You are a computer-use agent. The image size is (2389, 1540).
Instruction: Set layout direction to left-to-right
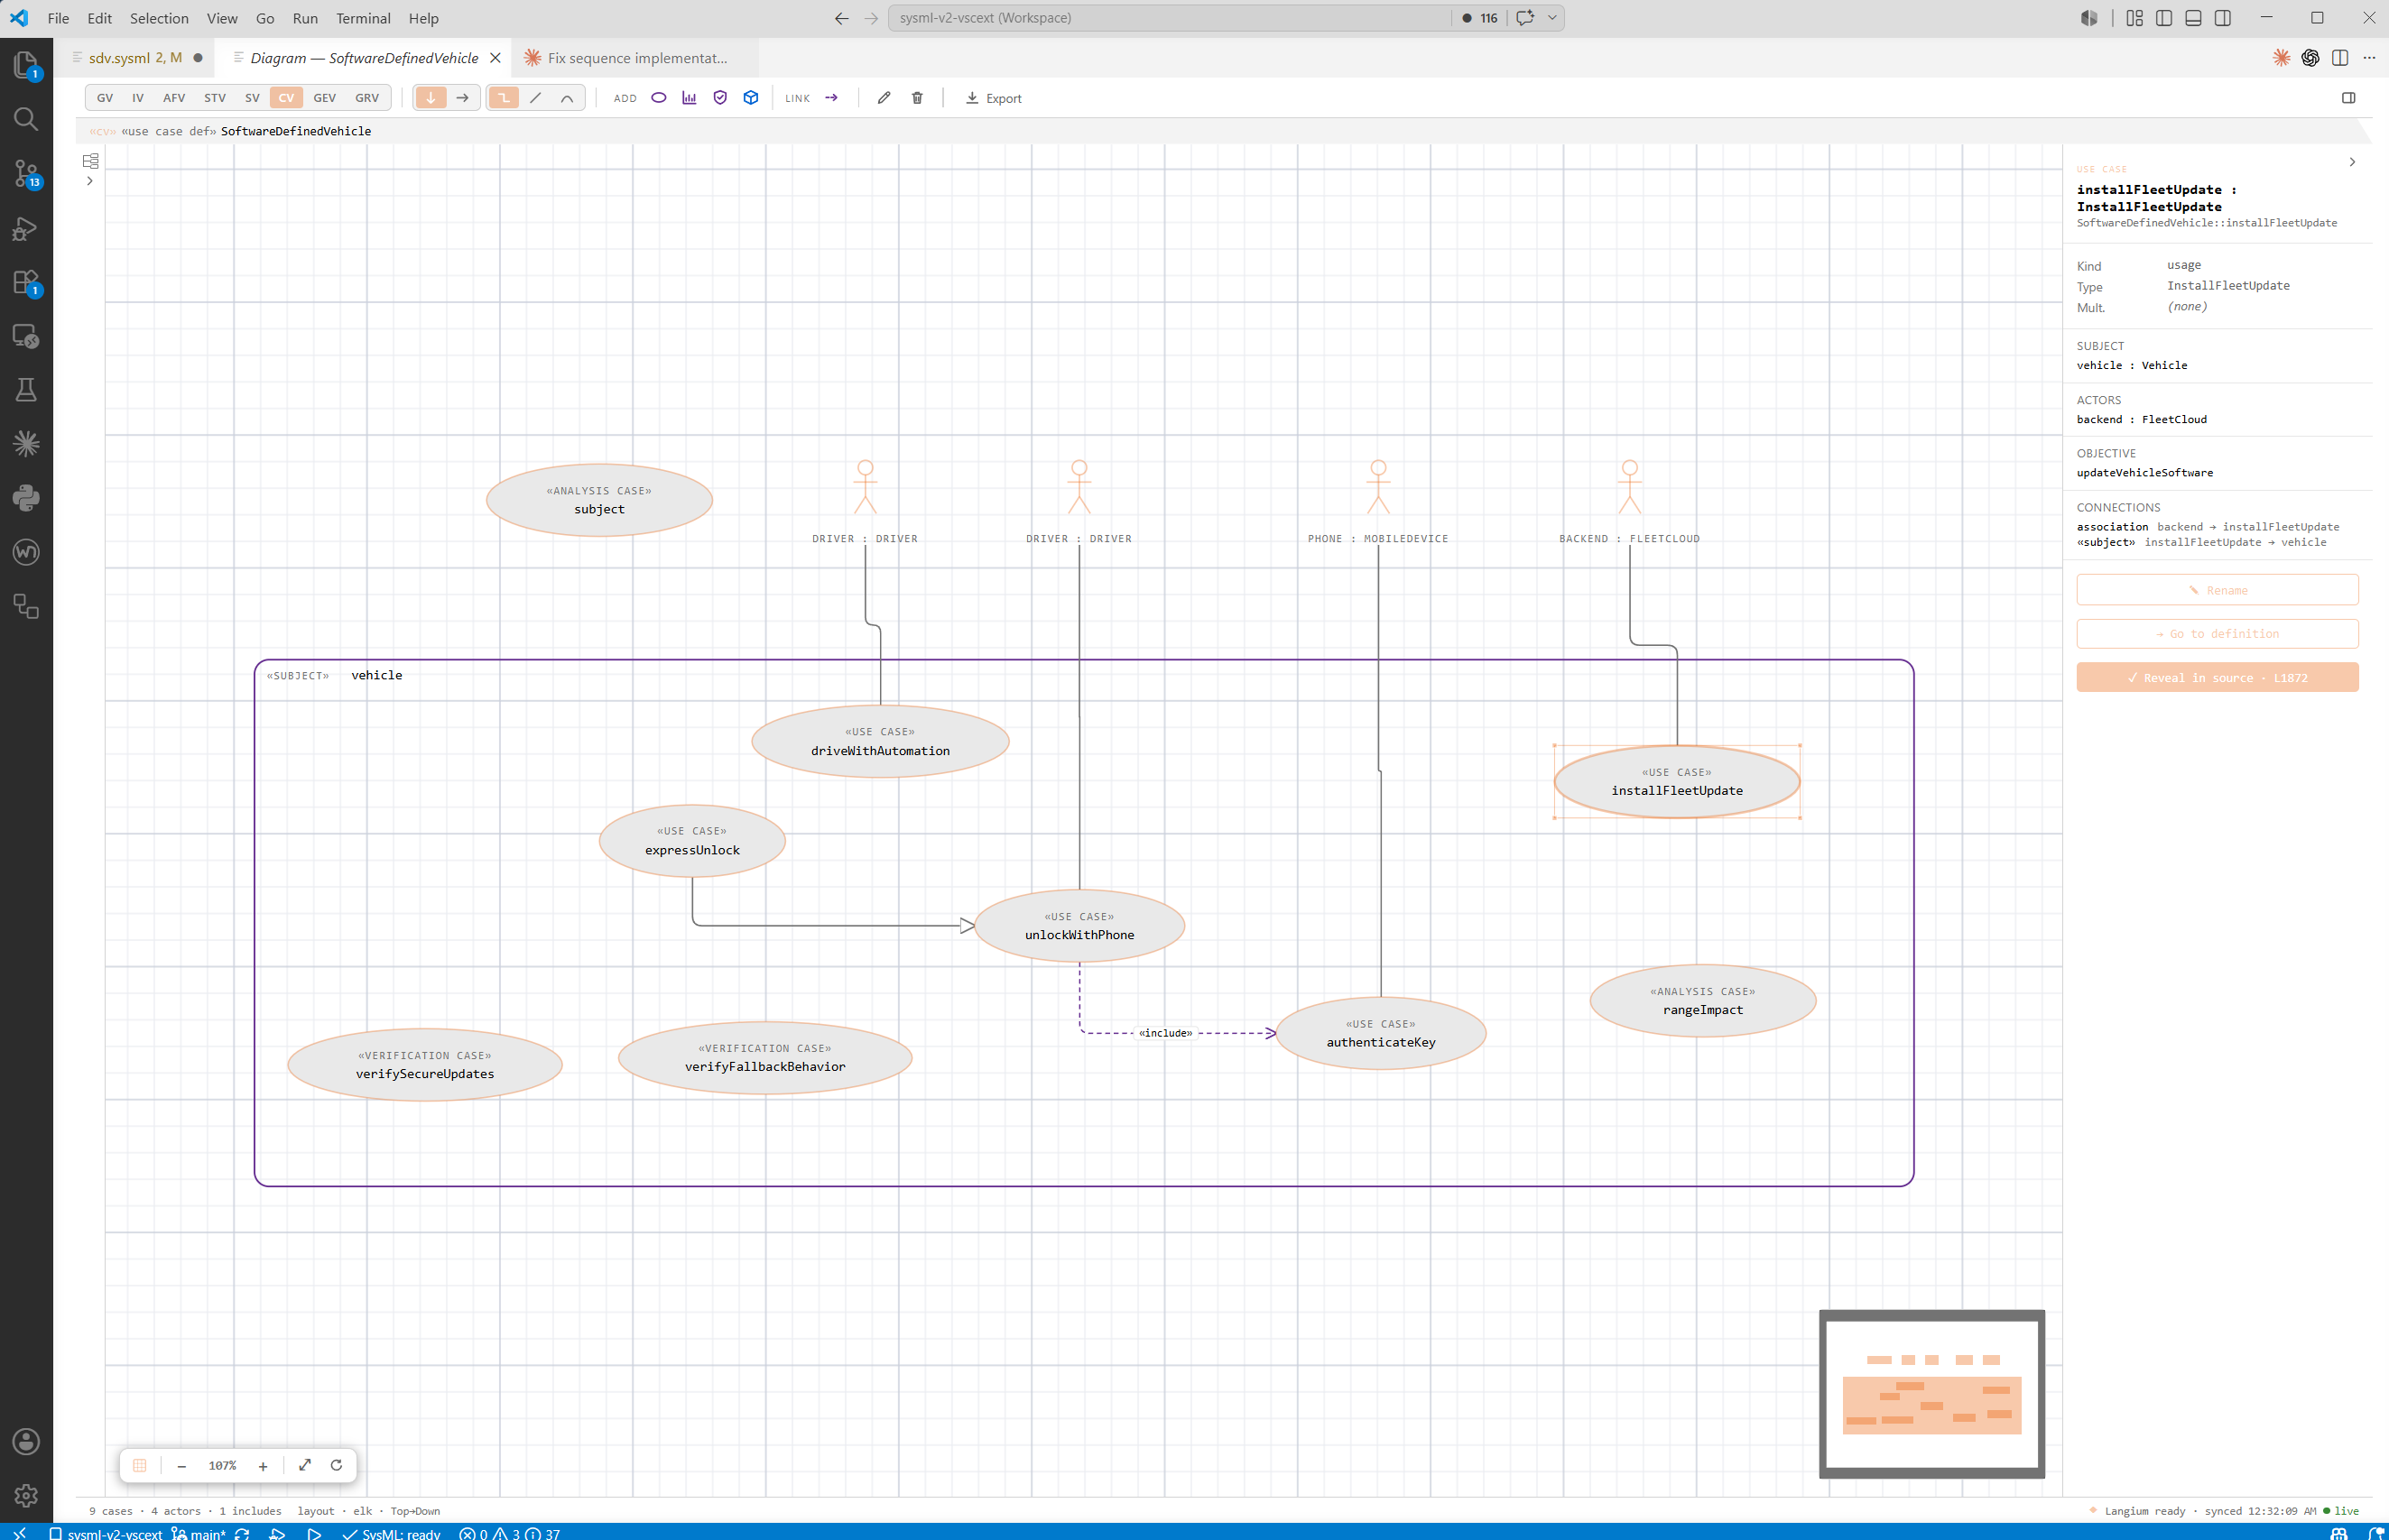tap(462, 98)
